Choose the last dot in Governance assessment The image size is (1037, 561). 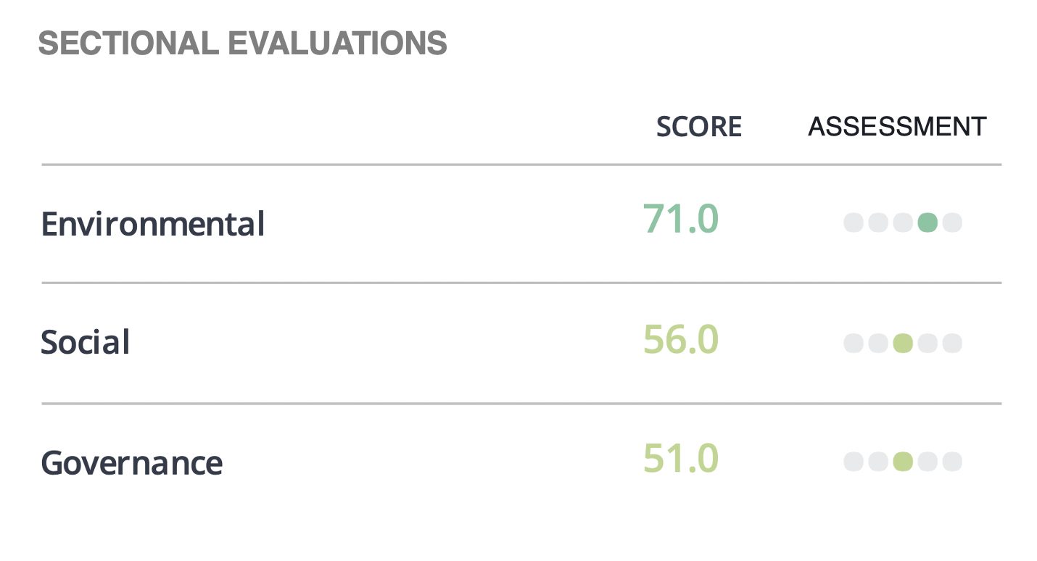[x=952, y=462]
